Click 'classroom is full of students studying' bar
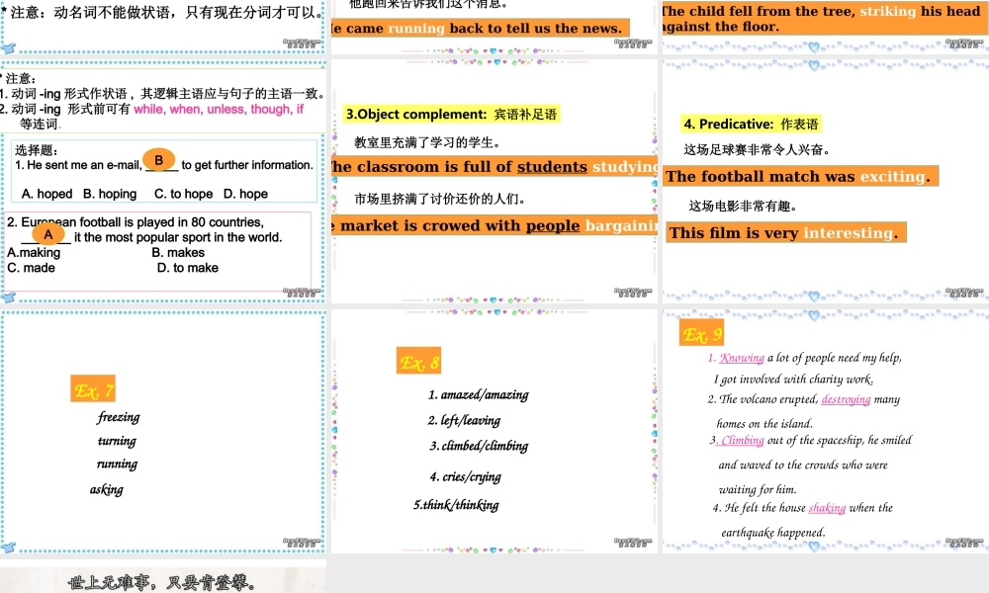Viewport: 989px width, 593px height. click(494, 166)
